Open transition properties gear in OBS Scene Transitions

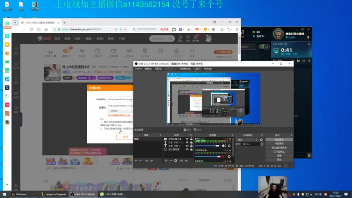[261, 139]
